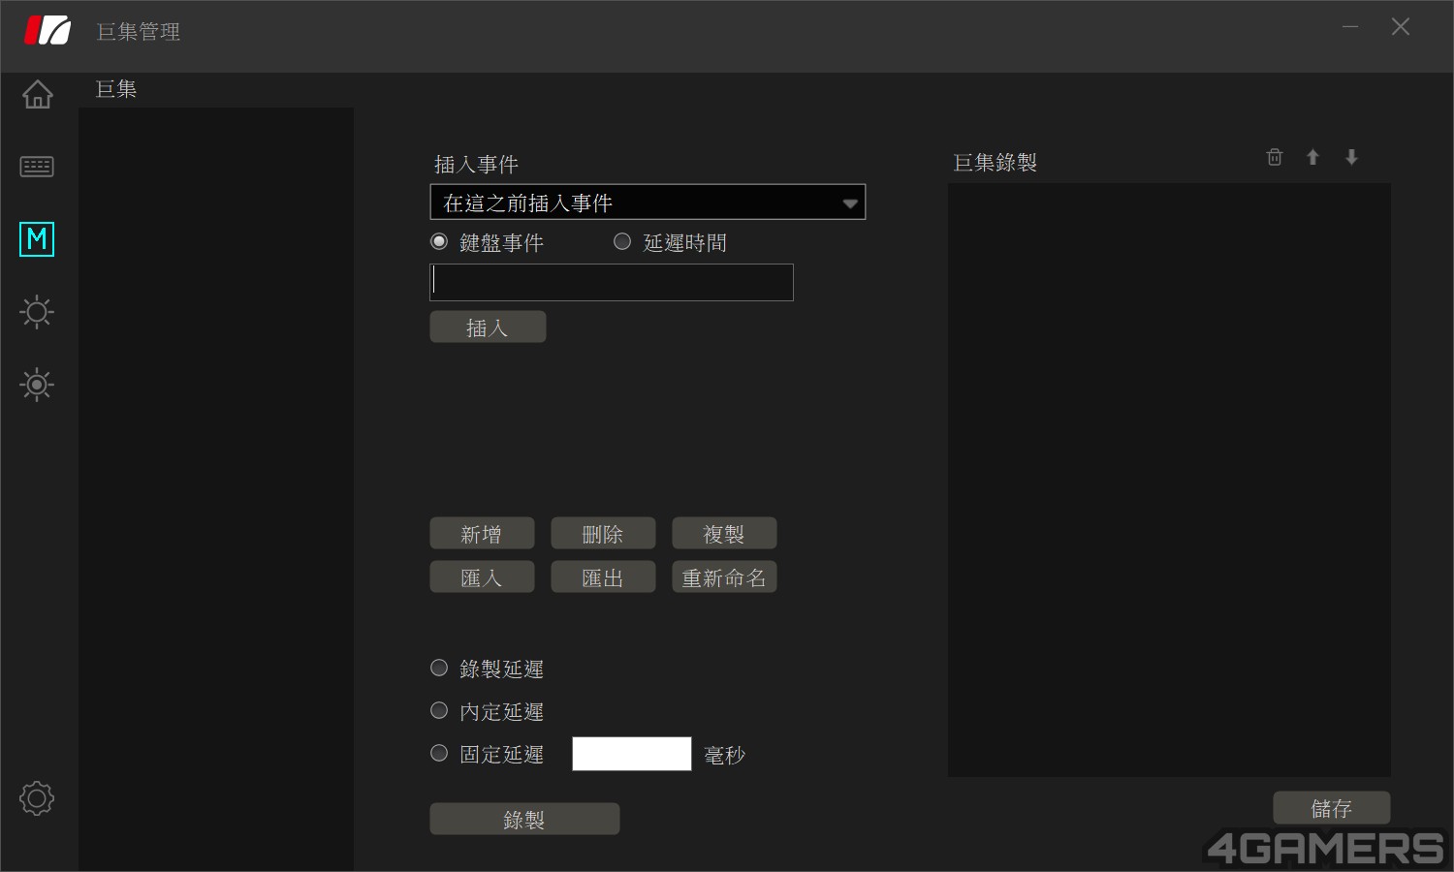Click the fixed delay milliseconds field
Viewport: 1454px width, 872px height.
[x=631, y=754]
